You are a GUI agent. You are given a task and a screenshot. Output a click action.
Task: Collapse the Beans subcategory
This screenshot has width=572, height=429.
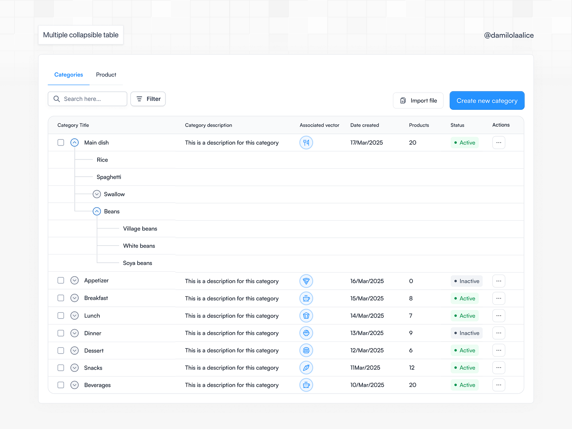97,211
